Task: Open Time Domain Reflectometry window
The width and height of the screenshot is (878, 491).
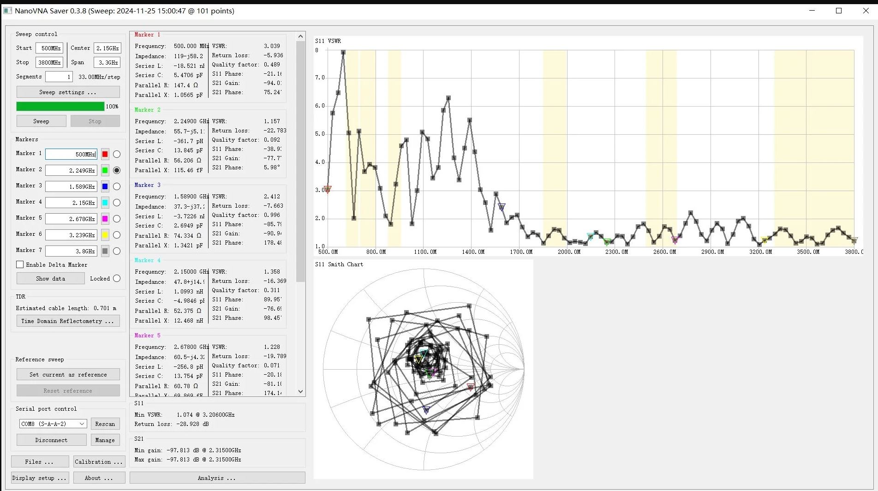Action: click(68, 321)
